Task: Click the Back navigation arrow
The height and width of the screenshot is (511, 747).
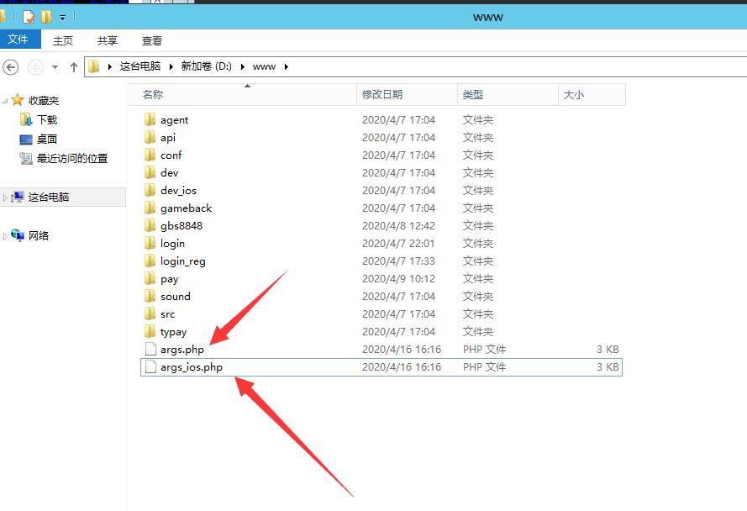Action: [x=11, y=67]
